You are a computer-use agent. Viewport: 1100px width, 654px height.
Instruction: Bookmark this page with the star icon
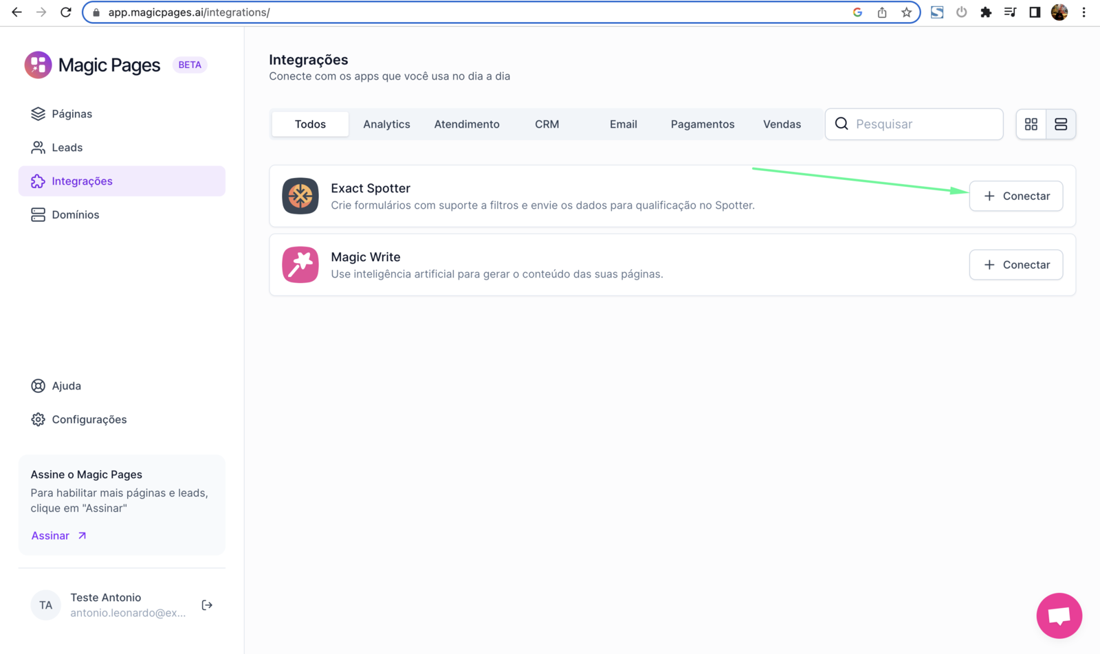907,12
